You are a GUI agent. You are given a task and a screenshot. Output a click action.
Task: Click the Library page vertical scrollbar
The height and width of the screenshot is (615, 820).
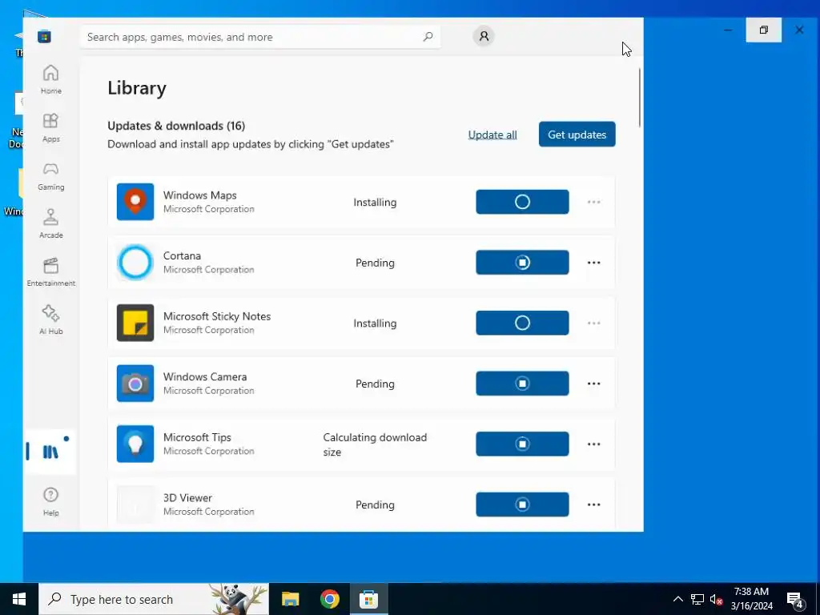[x=639, y=98]
